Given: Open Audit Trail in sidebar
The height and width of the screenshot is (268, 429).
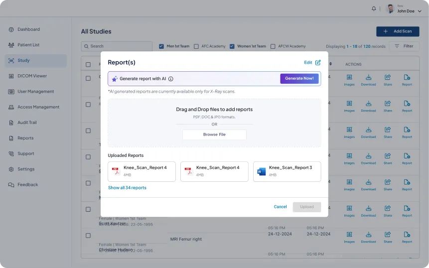Looking at the screenshot, I should pyautogui.click(x=27, y=123).
